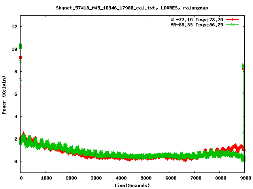
Task: Click y-axis tick label 10
Action: [14, 49]
